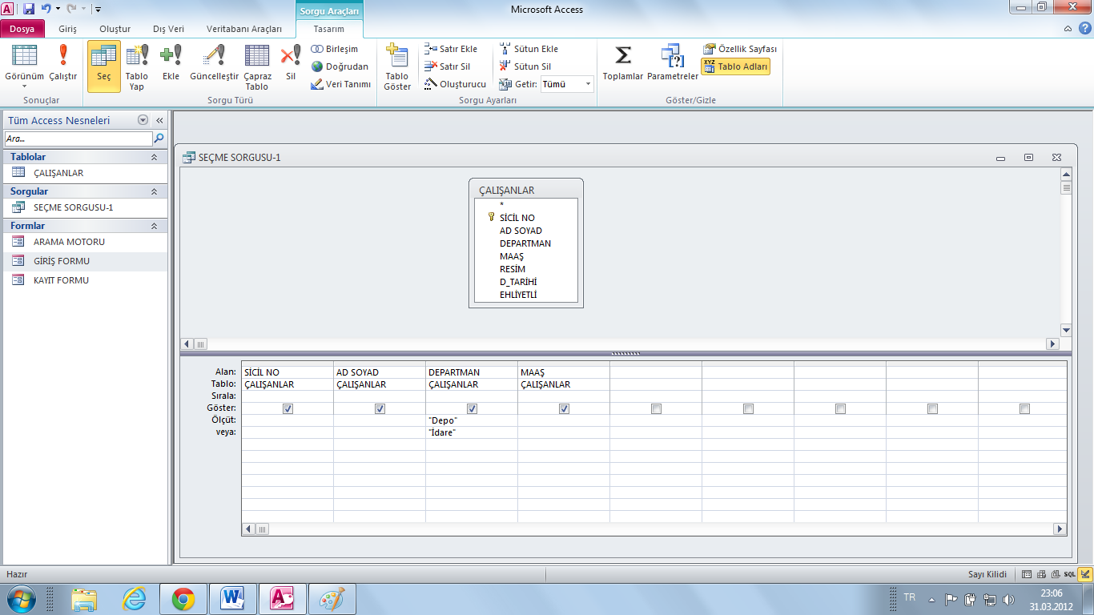Check Göster box in fifth column
Viewport: 1094px width, 615px height.
pyautogui.click(x=656, y=408)
